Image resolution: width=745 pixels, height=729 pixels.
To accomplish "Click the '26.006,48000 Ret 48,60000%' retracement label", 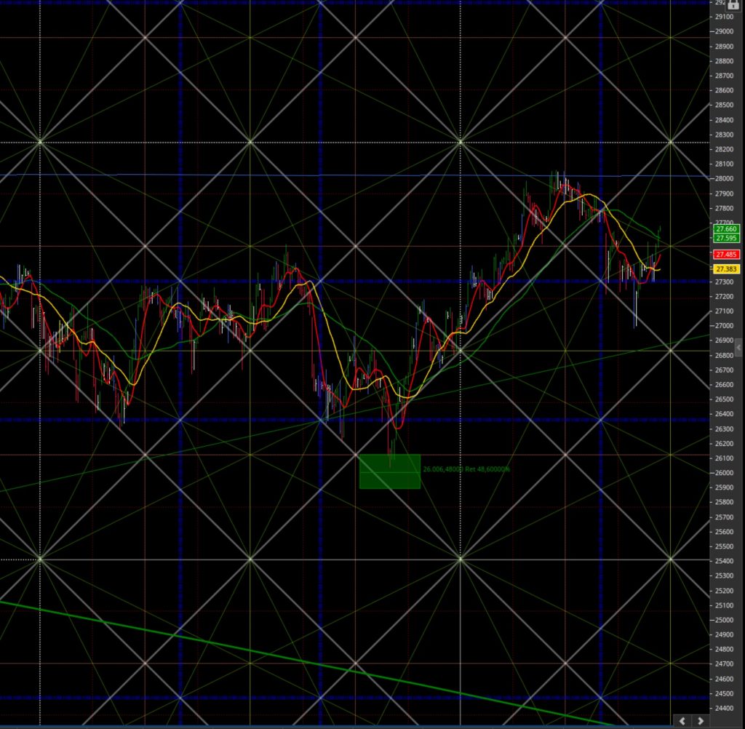I will [x=466, y=469].
